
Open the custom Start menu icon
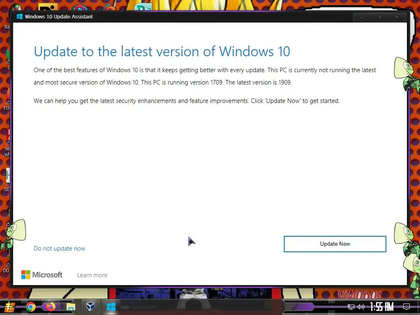coord(9,307)
